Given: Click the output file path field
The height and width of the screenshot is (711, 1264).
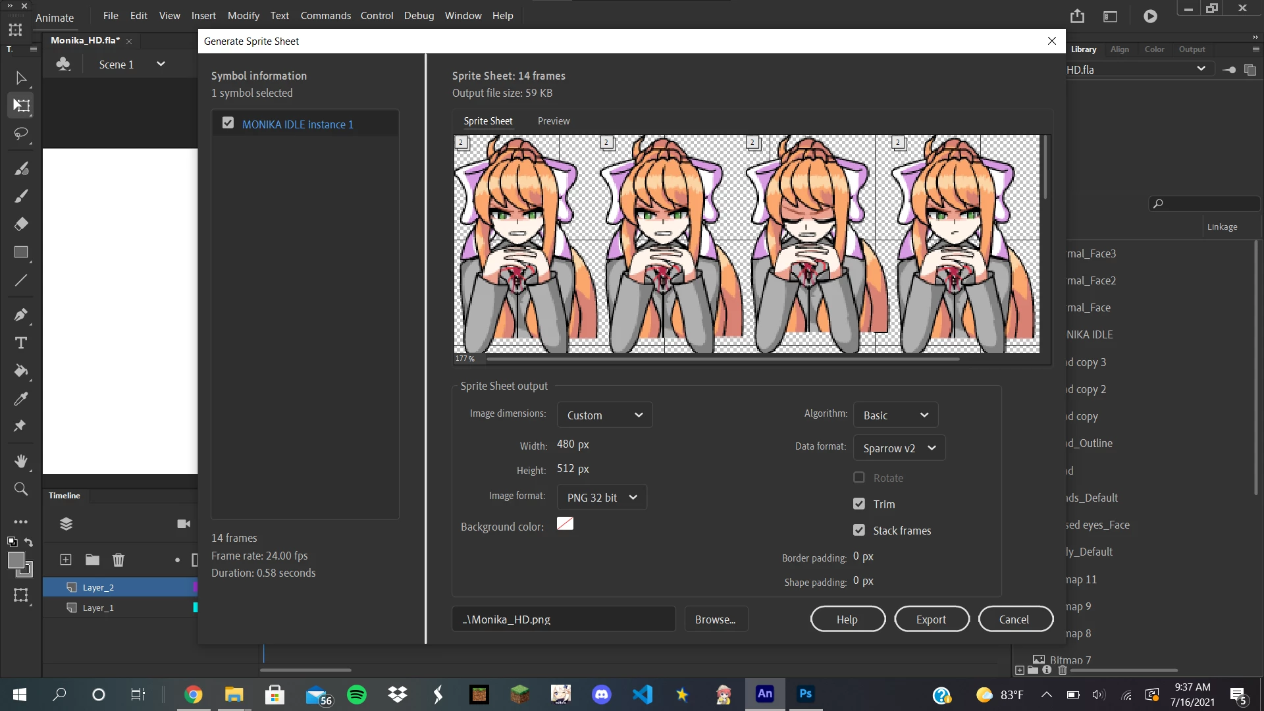Looking at the screenshot, I should click(x=564, y=619).
